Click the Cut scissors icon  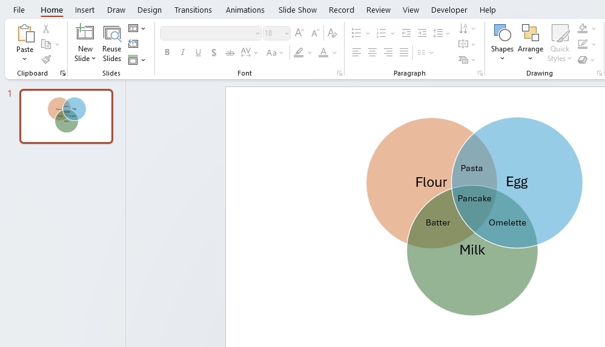46,29
